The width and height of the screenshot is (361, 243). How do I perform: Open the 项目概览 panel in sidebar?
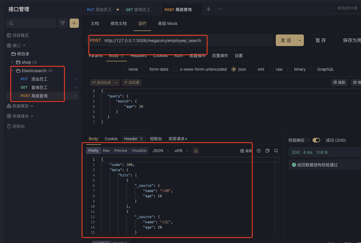(x=18, y=35)
